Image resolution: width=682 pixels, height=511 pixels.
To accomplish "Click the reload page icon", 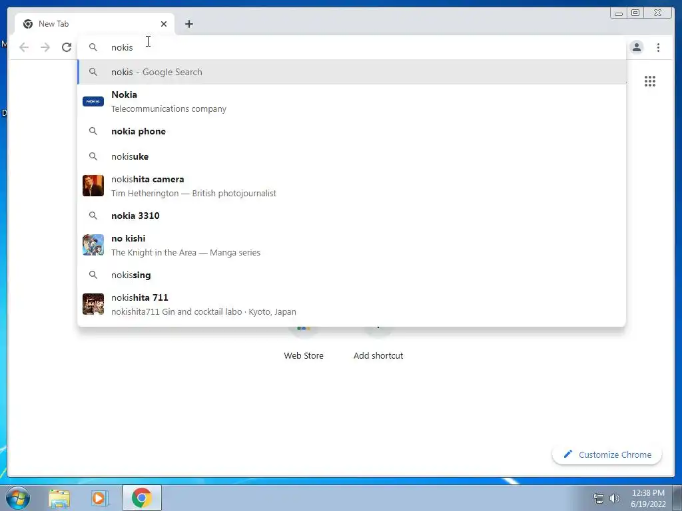I will 67,47.
